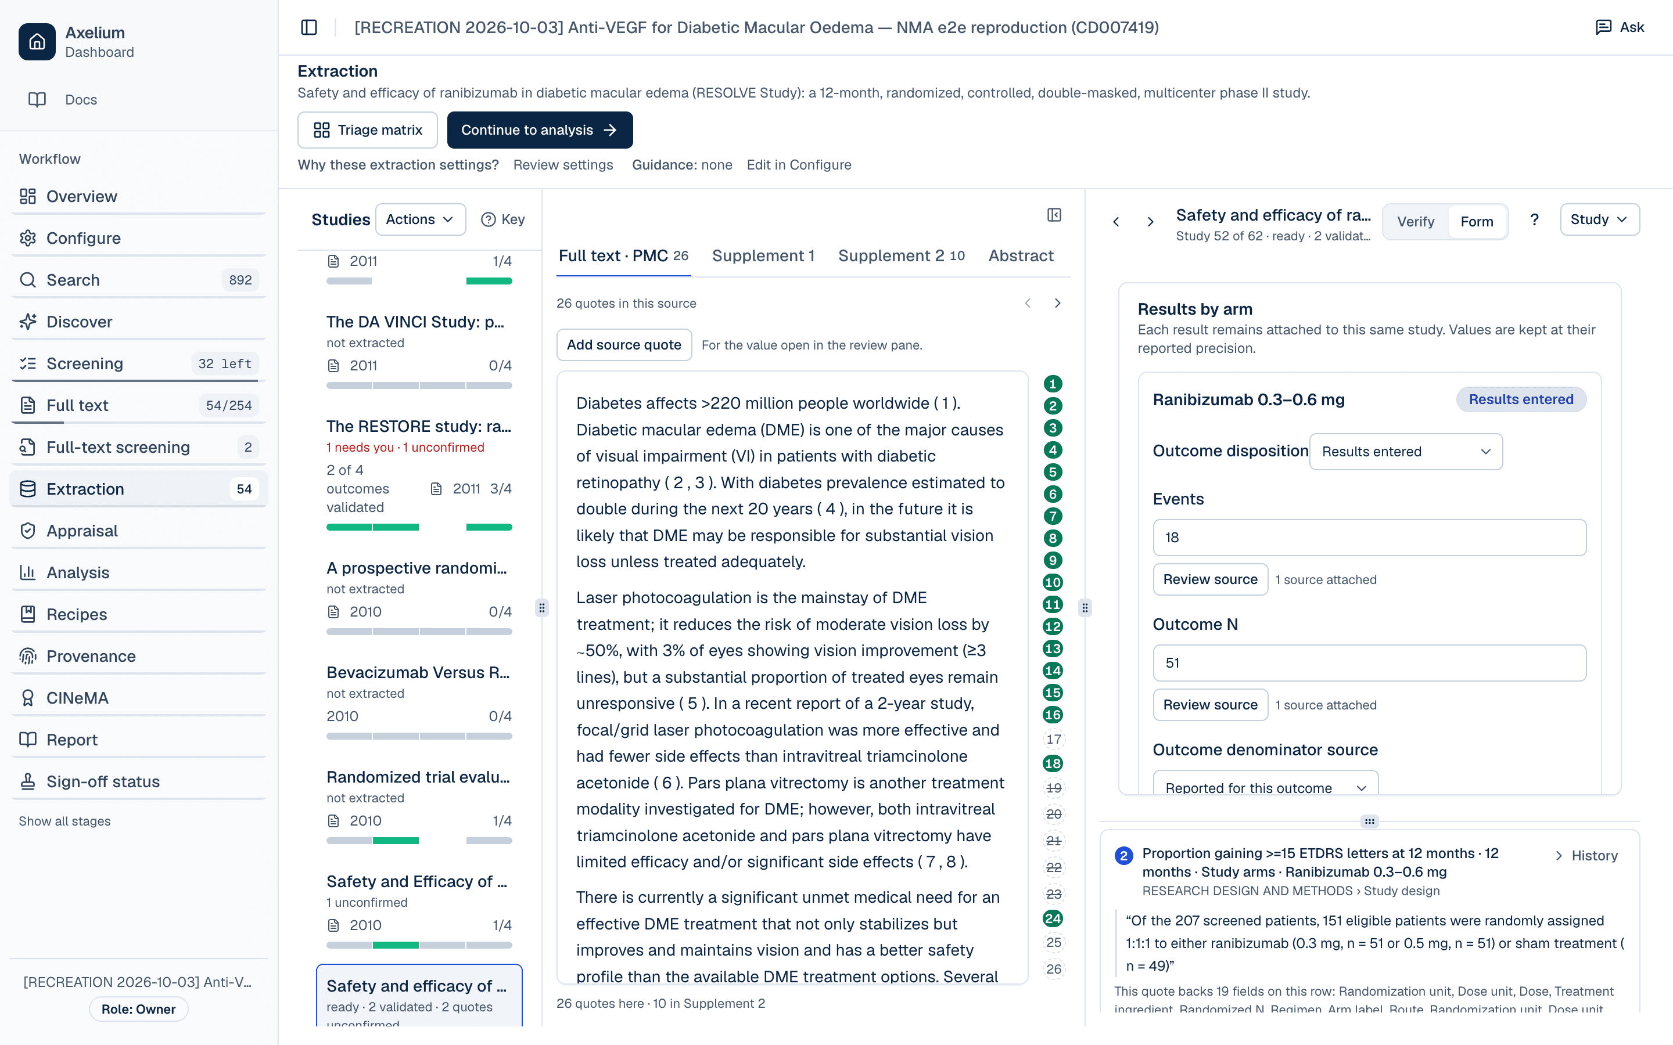Open the Study dropdown
The width and height of the screenshot is (1673, 1045).
1600,219
